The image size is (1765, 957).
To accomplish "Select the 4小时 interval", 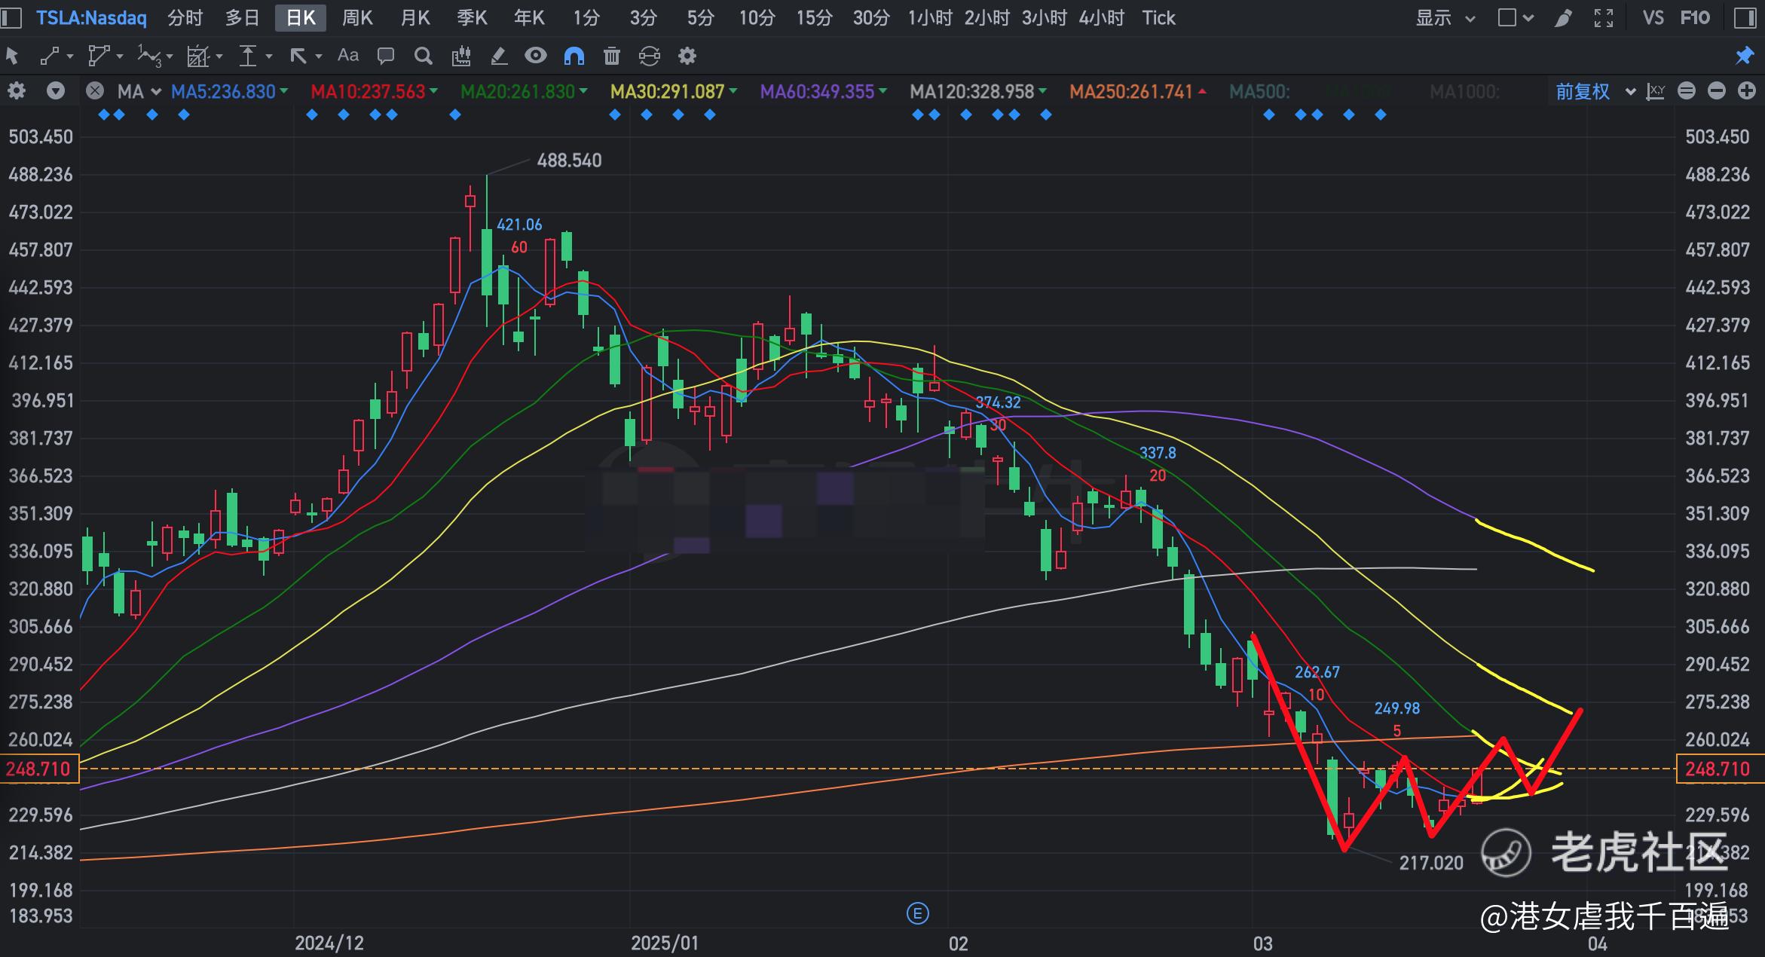I will (1101, 17).
